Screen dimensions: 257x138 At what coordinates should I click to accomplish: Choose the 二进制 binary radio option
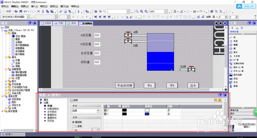click(x=73, y=126)
